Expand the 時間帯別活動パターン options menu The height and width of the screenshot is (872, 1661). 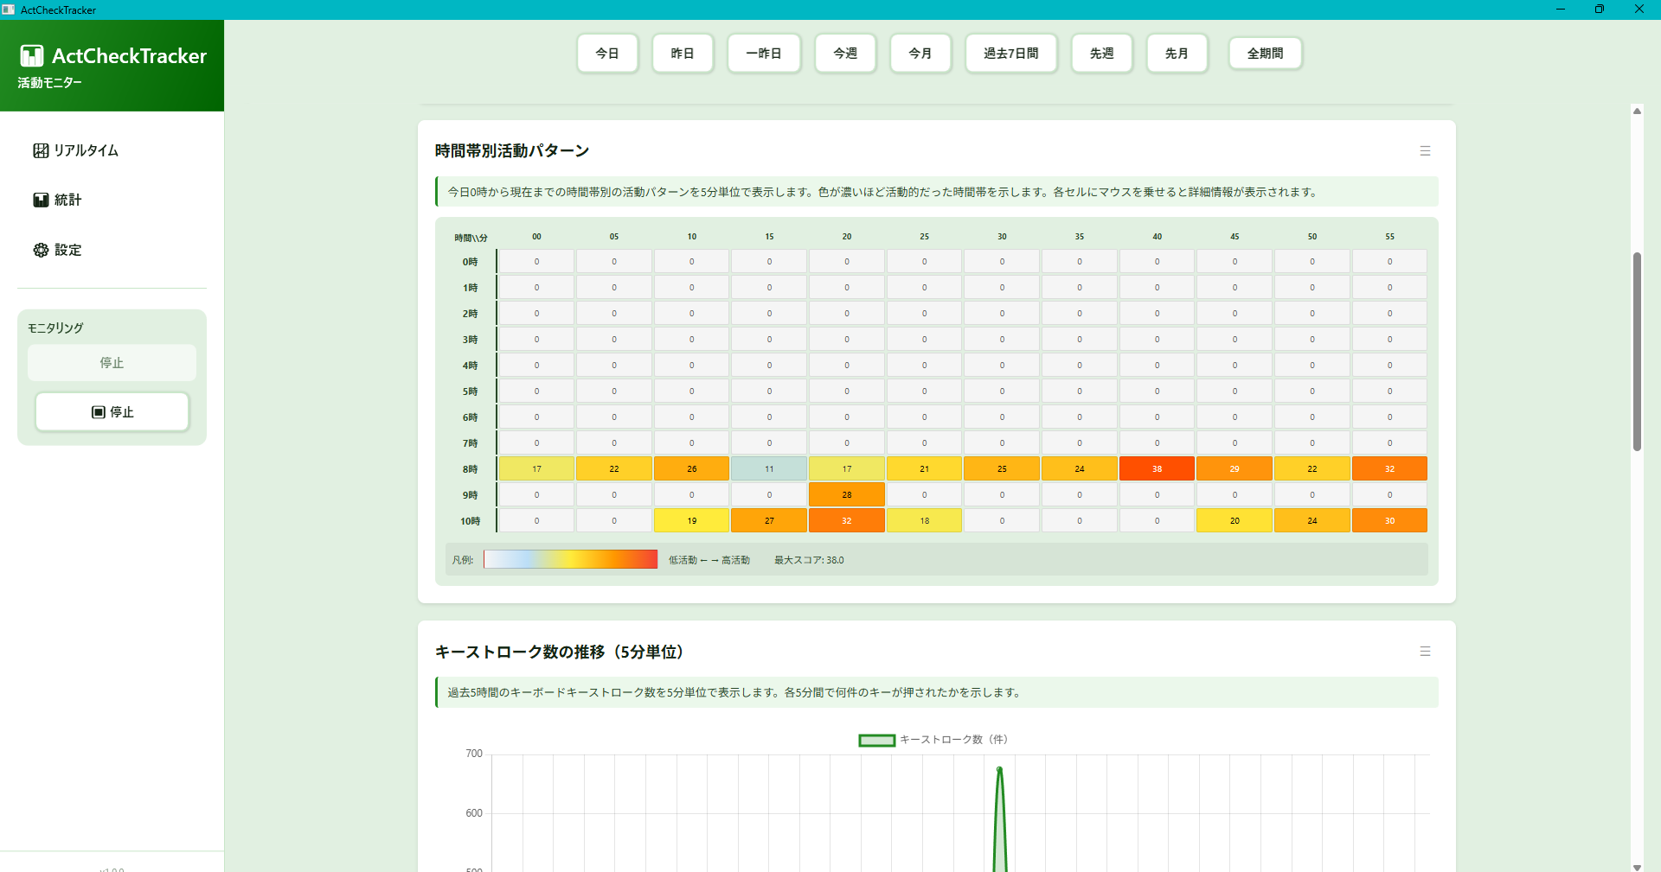pyautogui.click(x=1425, y=150)
